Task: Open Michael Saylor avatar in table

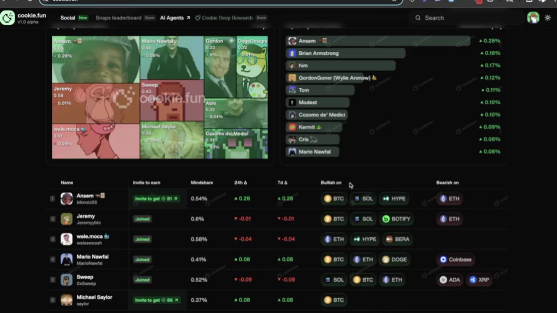Action: [x=67, y=300]
